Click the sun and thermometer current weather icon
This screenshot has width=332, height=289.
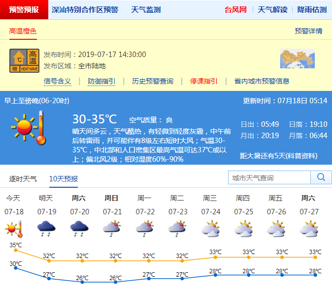tap(28, 127)
